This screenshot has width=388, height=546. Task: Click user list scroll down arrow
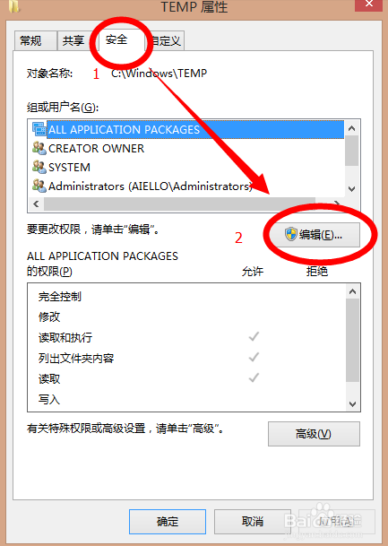pos(352,189)
